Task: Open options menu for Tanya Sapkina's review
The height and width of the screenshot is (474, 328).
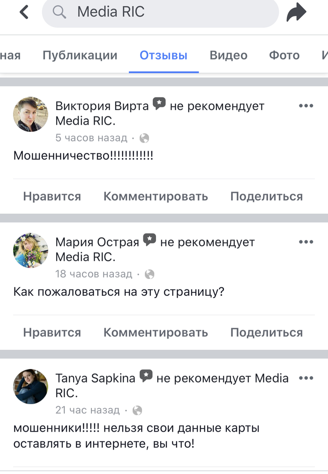Action: point(306,378)
